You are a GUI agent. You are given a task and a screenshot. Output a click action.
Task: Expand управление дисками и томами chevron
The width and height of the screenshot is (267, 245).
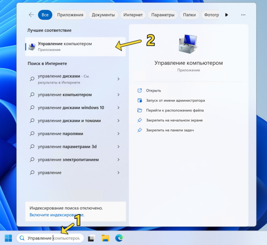point(119,121)
